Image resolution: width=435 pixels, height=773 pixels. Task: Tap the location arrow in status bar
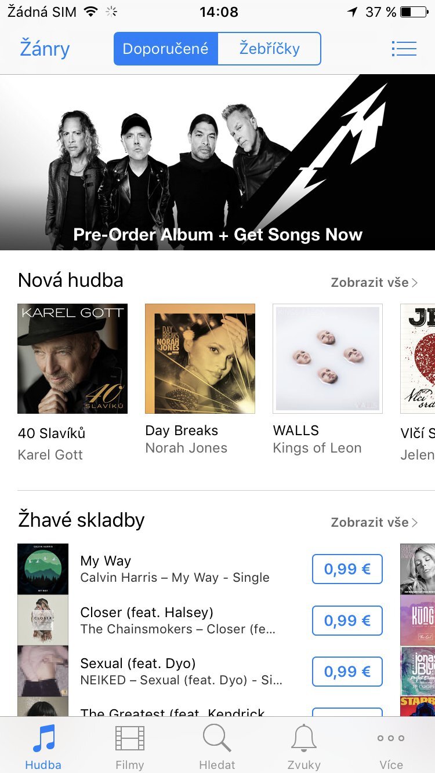point(352,12)
